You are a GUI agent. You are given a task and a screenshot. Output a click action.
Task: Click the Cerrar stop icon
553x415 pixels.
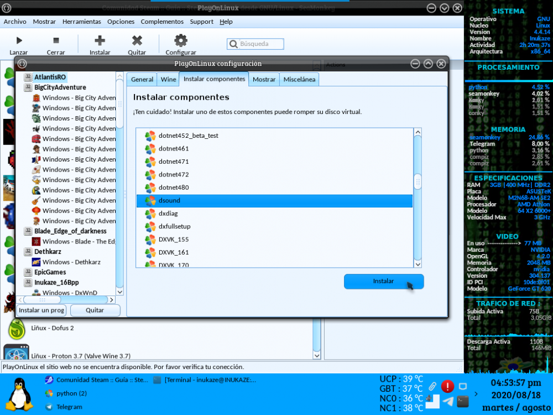point(56,40)
